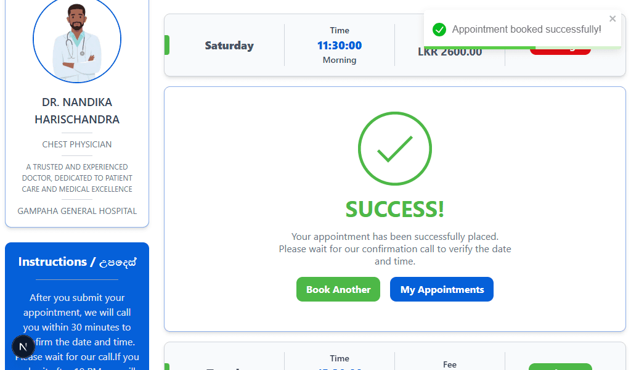631x370 pixels.
Task: Click the red button on Saturday slot
Action: pos(560,51)
